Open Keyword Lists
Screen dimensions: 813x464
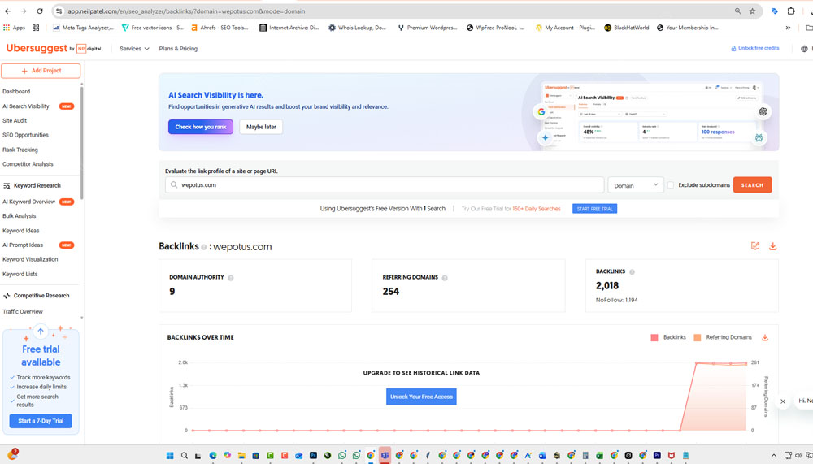(x=20, y=274)
